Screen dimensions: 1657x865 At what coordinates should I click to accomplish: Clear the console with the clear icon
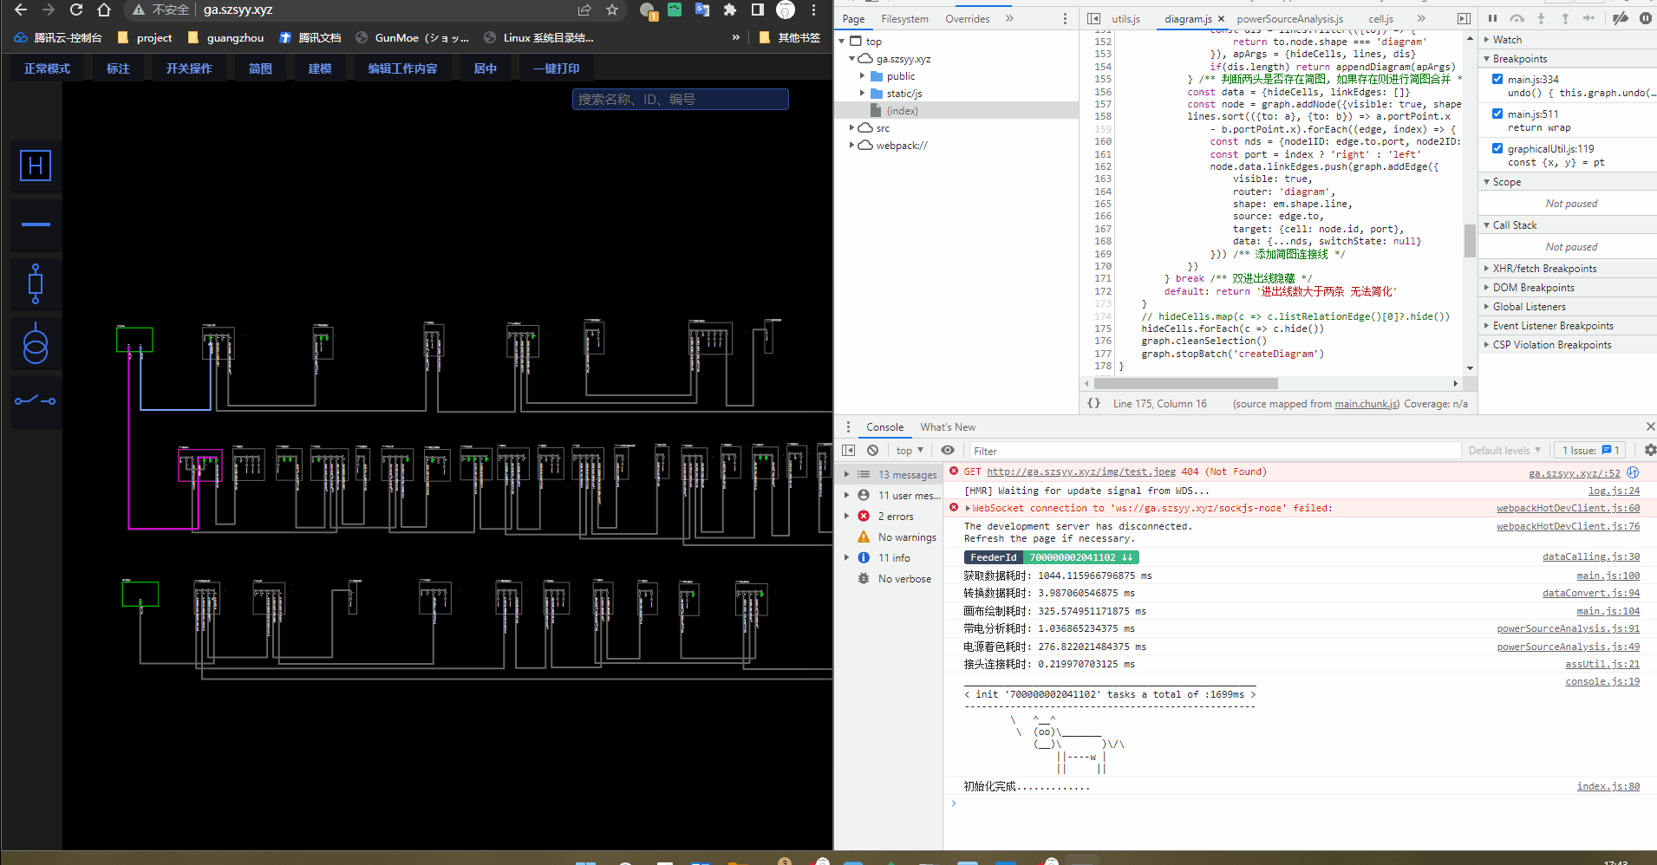873,450
